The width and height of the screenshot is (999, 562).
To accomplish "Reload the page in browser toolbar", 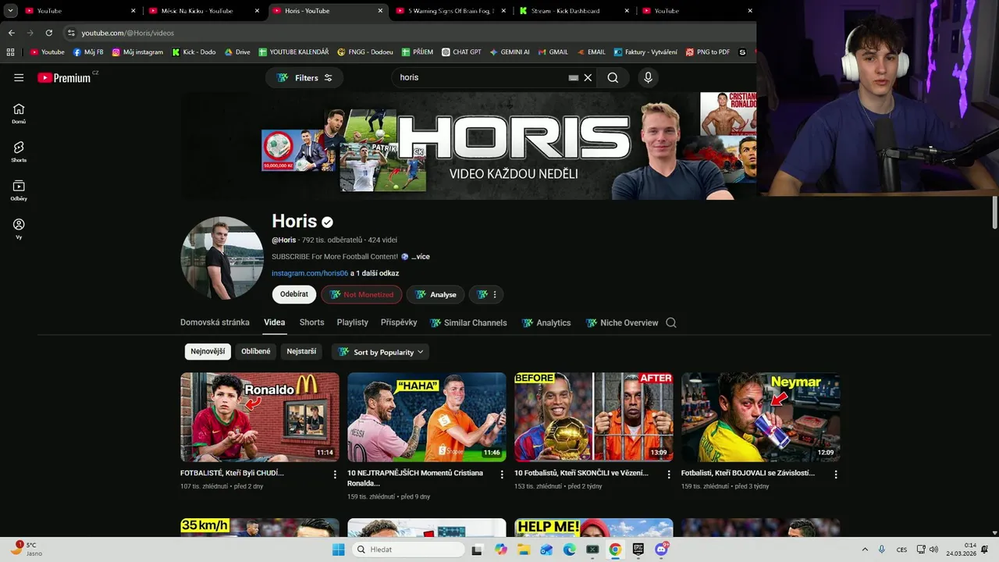I will click(48, 33).
